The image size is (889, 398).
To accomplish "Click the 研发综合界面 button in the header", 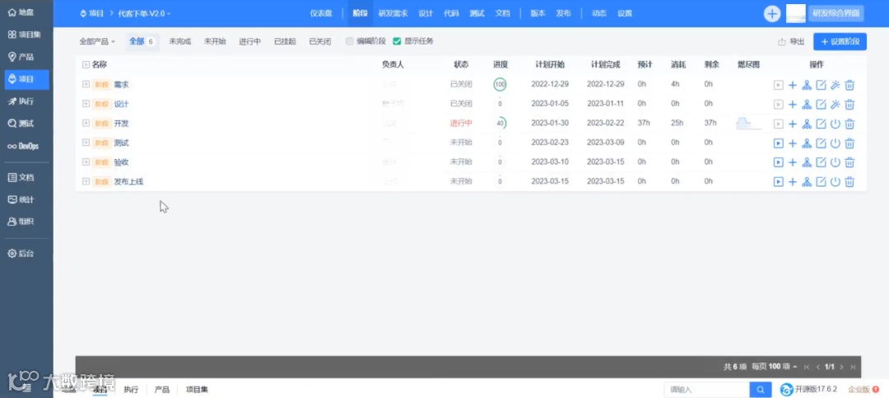I will coord(836,14).
